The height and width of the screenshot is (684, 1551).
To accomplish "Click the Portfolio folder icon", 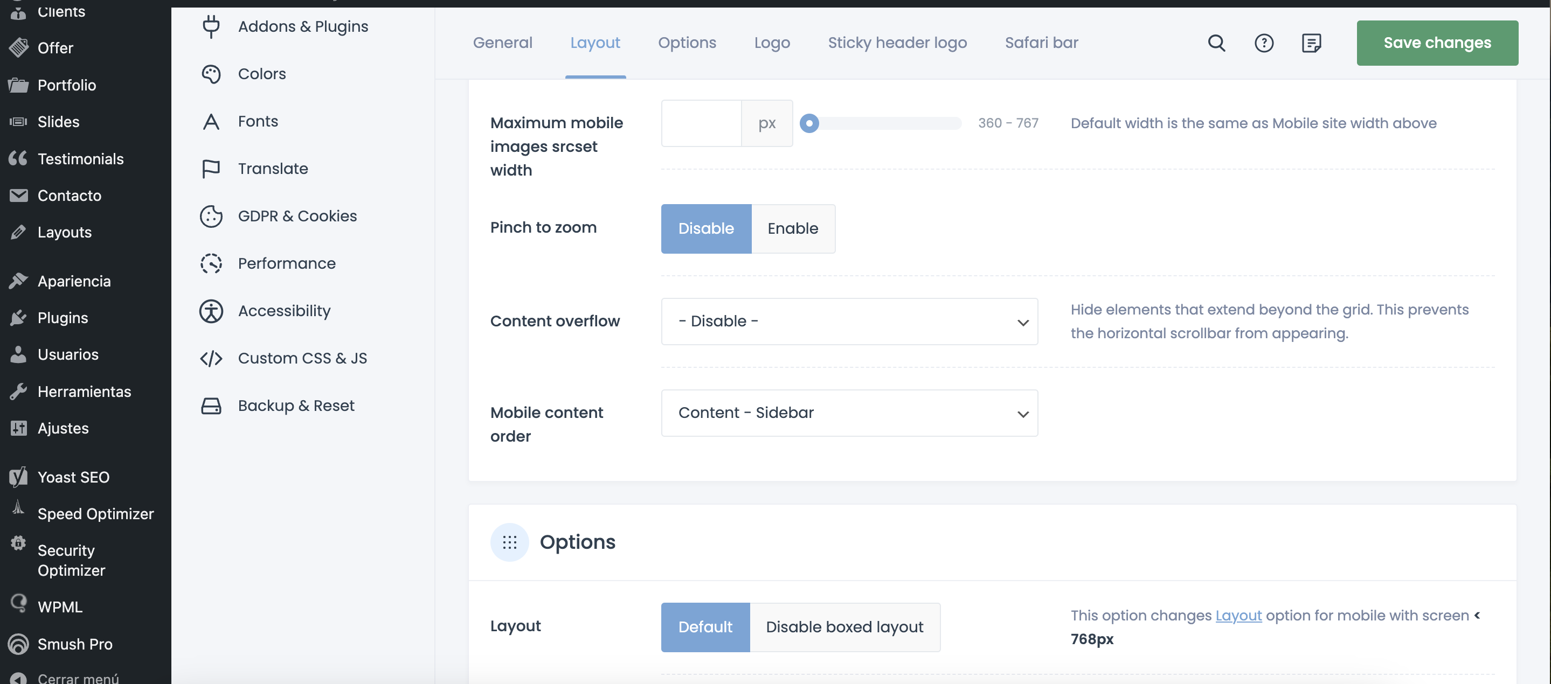I will tap(19, 85).
